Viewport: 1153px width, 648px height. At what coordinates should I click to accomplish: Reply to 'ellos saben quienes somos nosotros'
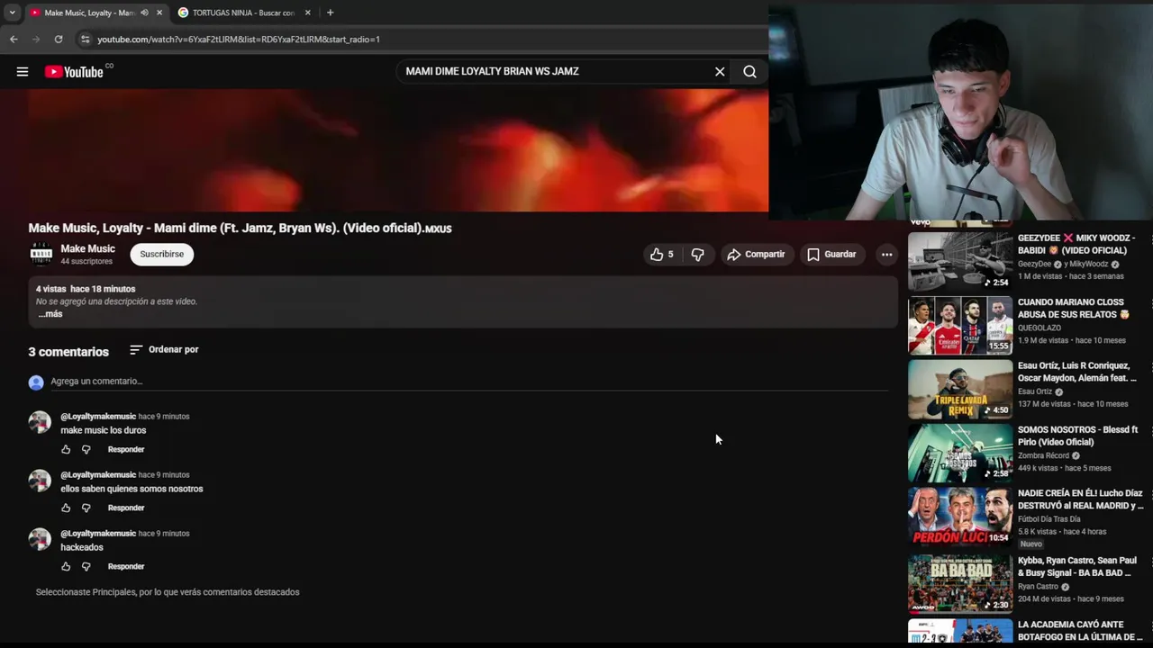[x=126, y=508]
